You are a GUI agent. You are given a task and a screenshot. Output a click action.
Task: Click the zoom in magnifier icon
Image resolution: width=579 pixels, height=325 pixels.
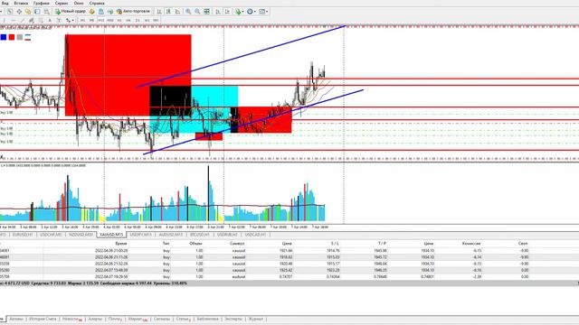pos(188,12)
